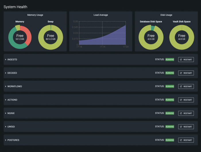Expand the NGINX service row
Viewport: 201px width, 152px height.
tap(6, 113)
